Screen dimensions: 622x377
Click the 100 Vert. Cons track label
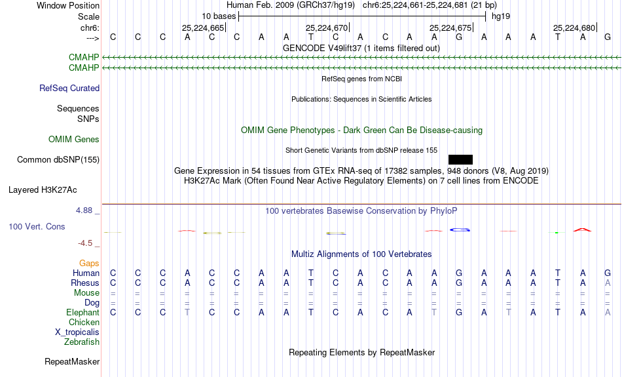37,226
